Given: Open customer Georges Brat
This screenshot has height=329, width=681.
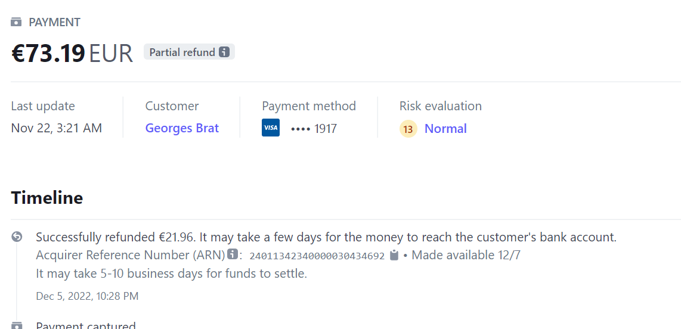Looking at the screenshot, I should pyautogui.click(x=182, y=128).
